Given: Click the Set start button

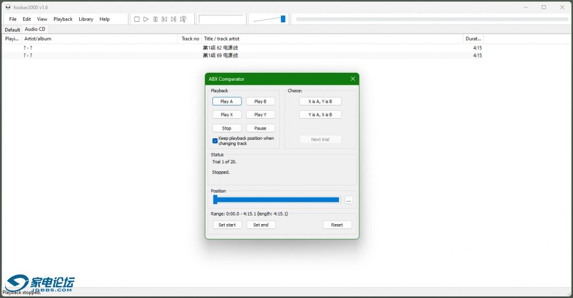Looking at the screenshot, I should point(227,225).
